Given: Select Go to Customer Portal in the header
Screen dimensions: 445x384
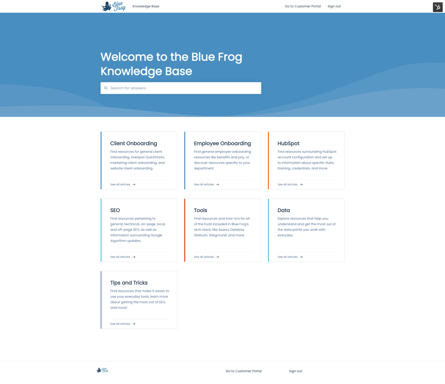Looking at the screenshot, I should coord(303,6).
